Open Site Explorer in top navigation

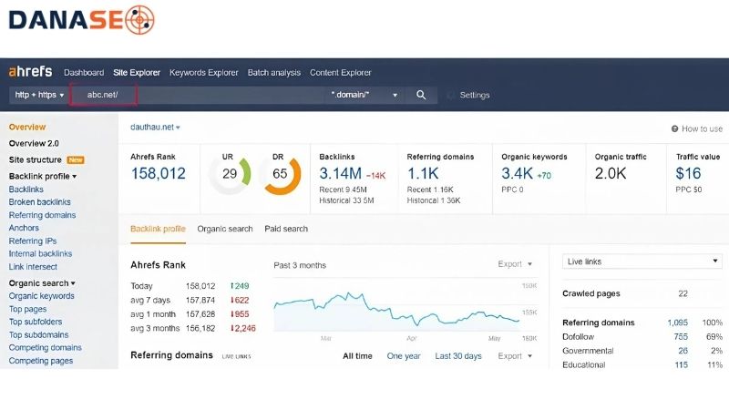coord(137,73)
